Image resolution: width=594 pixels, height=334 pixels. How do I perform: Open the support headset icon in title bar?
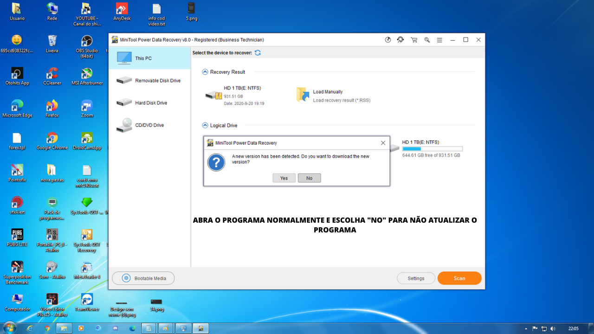tap(400, 40)
